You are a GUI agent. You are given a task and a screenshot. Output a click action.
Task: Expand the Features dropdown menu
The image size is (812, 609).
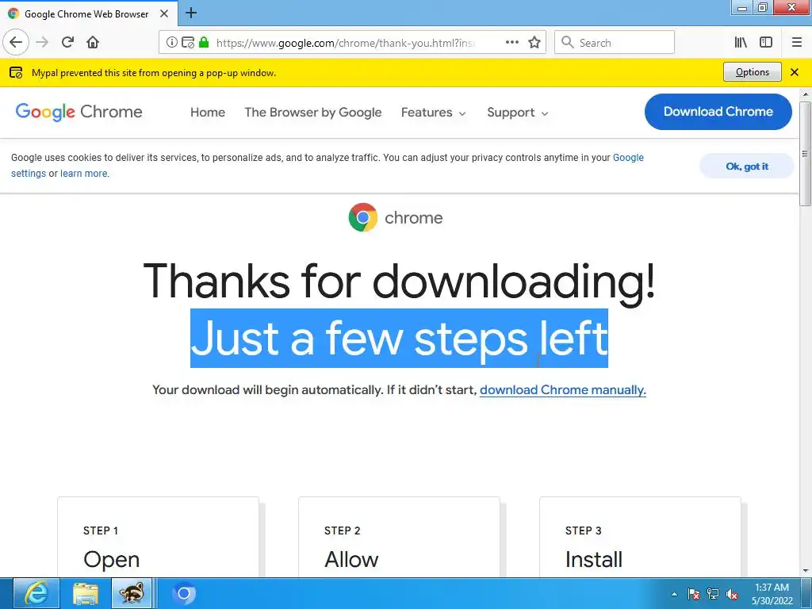(x=434, y=113)
